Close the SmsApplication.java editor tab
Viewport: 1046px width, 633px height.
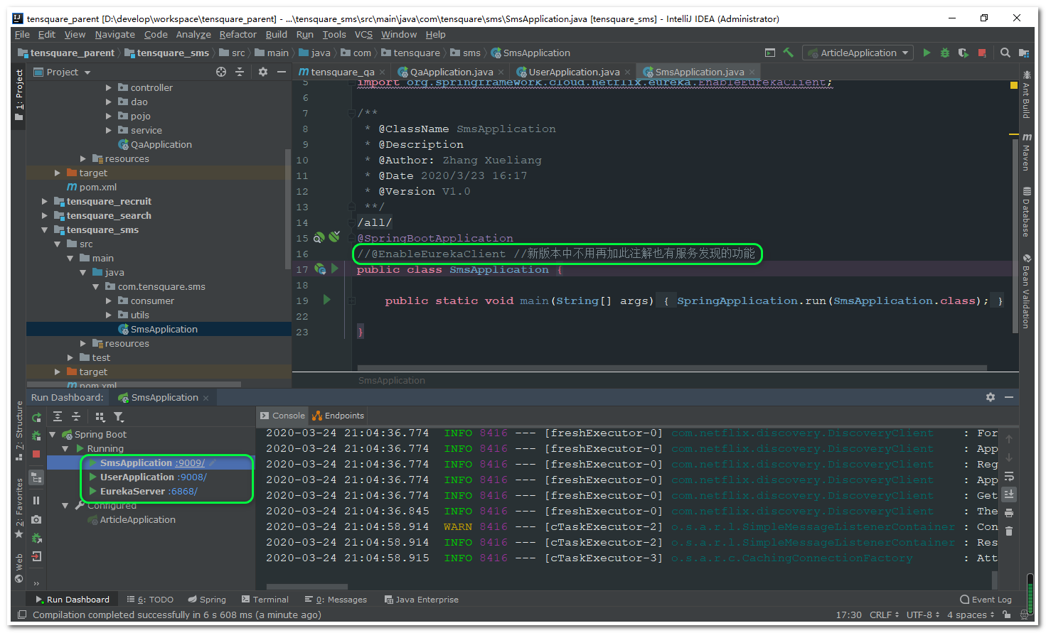752,72
